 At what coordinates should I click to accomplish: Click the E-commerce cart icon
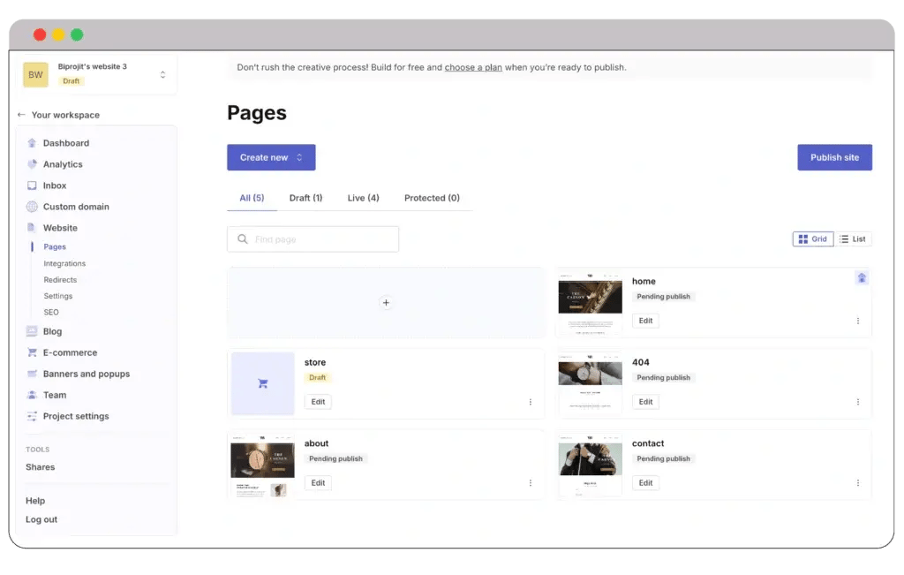[x=32, y=352]
